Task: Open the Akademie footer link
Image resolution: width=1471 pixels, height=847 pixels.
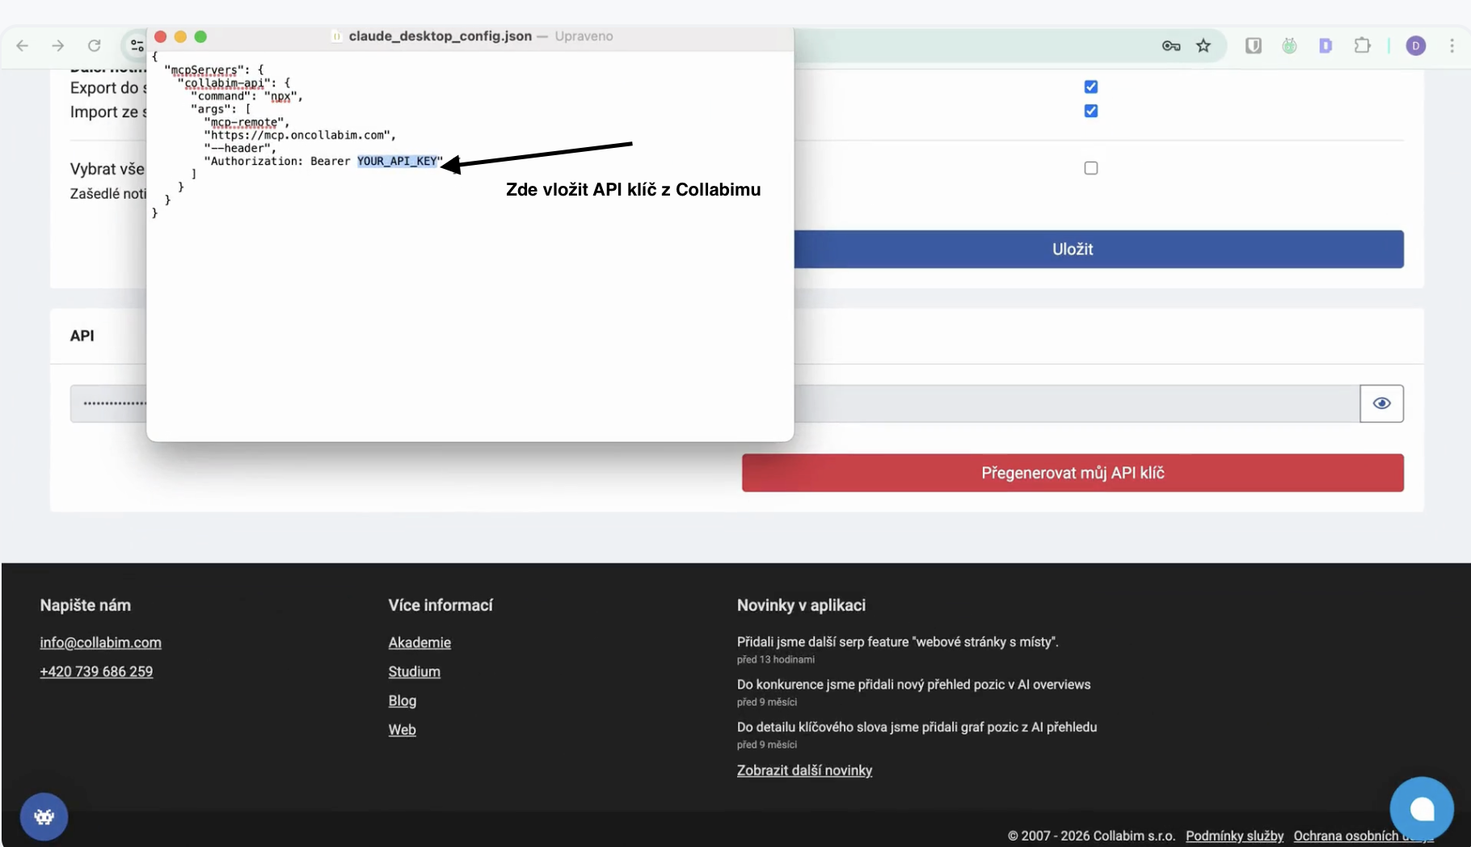Action: click(419, 643)
